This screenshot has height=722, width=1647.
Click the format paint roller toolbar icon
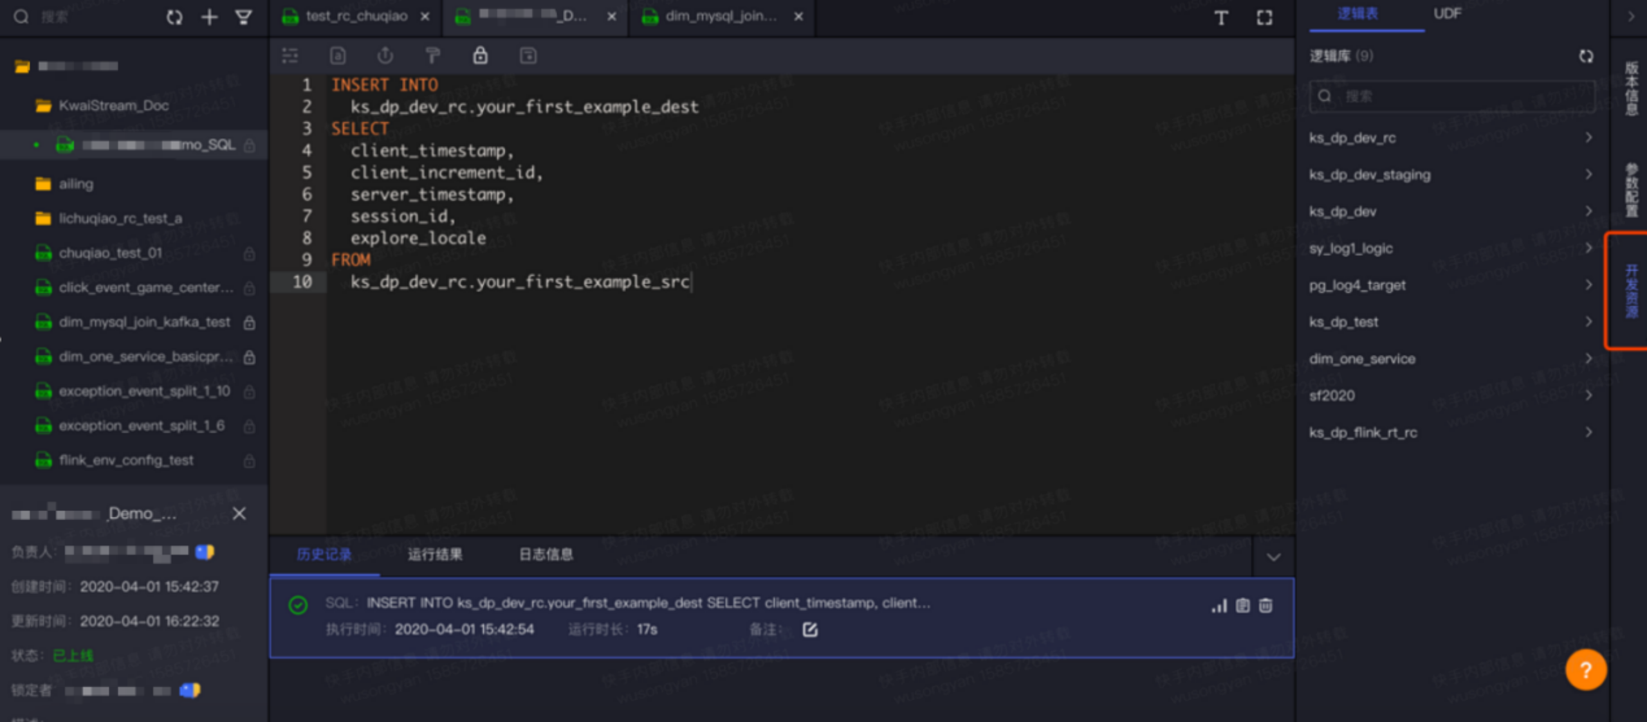coord(432,56)
